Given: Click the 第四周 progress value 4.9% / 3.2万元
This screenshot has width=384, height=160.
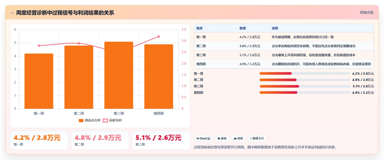Looking at the screenshot, I should tap(363, 93).
